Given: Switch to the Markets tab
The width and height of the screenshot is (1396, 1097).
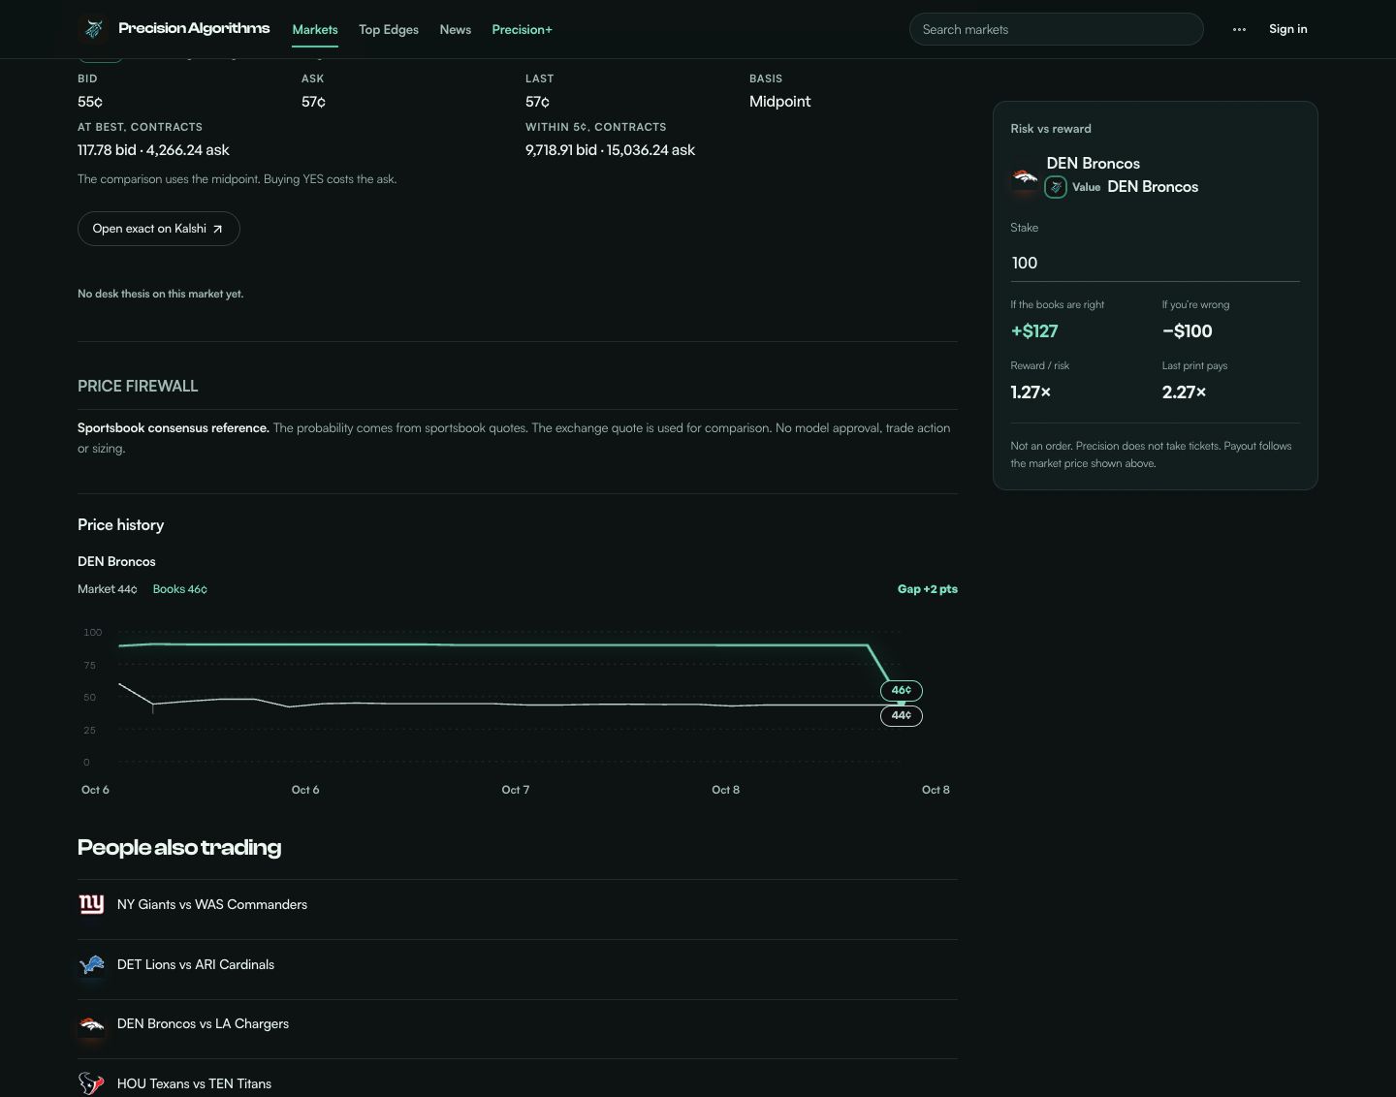Looking at the screenshot, I should click(x=315, y=30).
